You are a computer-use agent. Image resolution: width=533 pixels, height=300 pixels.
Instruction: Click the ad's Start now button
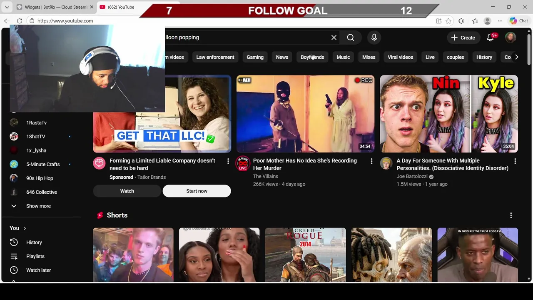click(197, 191)
